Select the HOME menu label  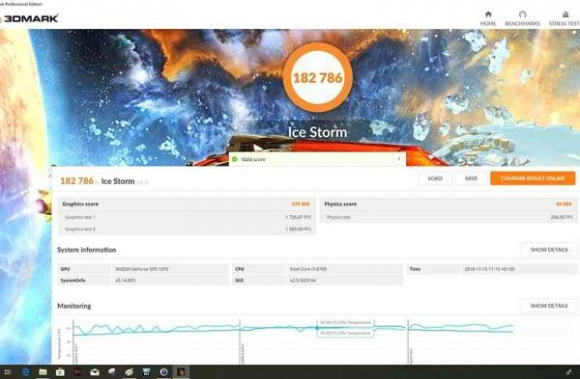coord(488,23)
